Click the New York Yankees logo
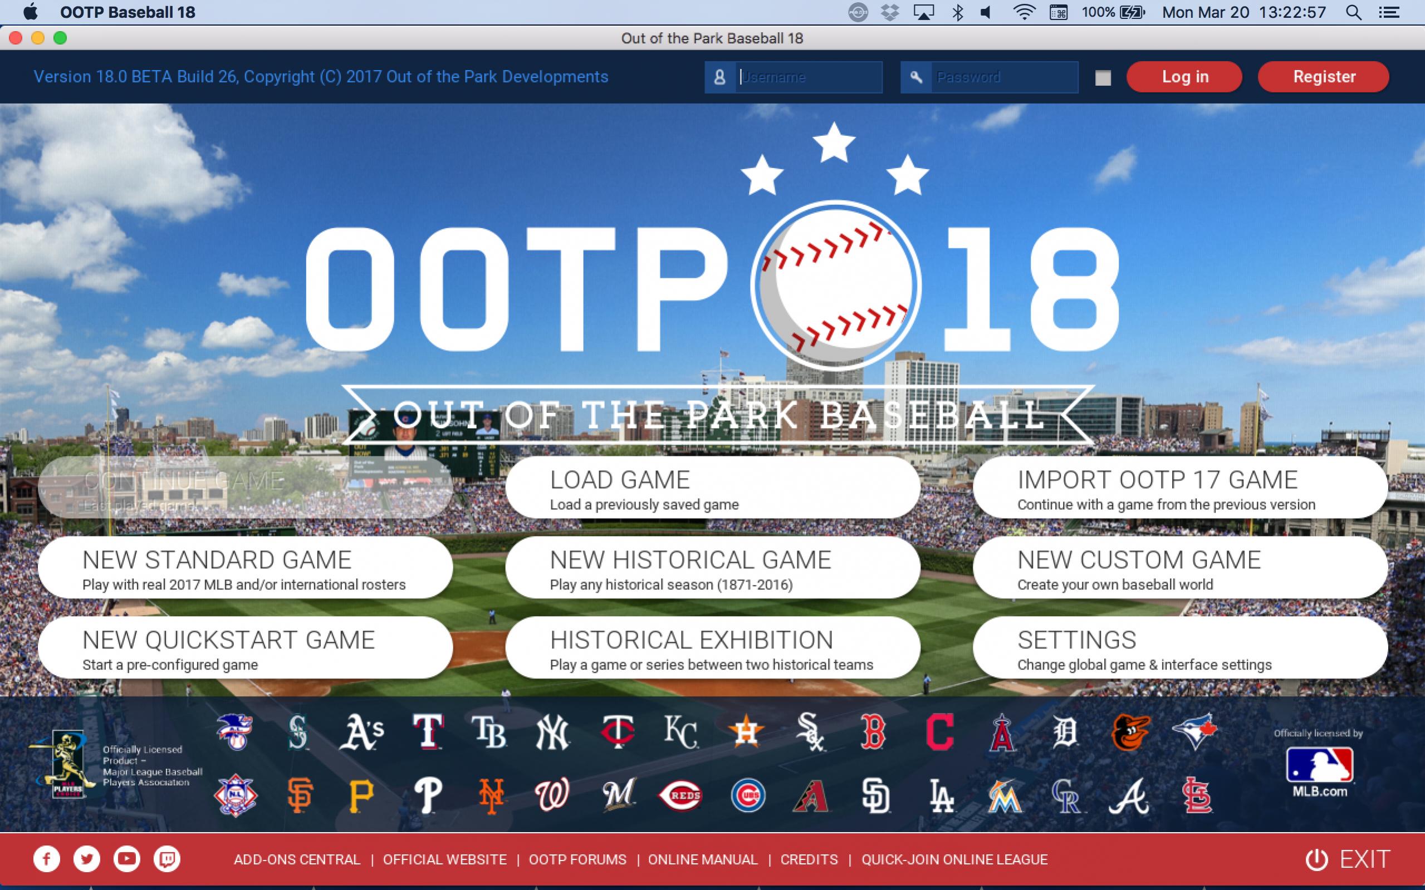This screenshot has width=1425, height=890. tap(552, 733)
